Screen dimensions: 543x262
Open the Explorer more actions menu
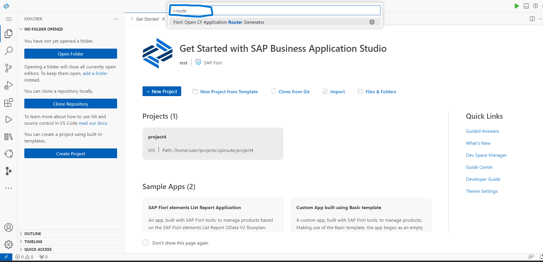pos(116,19)
